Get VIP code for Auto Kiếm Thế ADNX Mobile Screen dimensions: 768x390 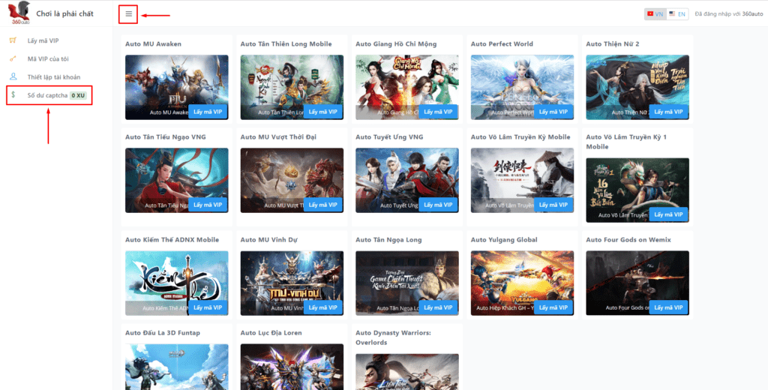point(208,307)
